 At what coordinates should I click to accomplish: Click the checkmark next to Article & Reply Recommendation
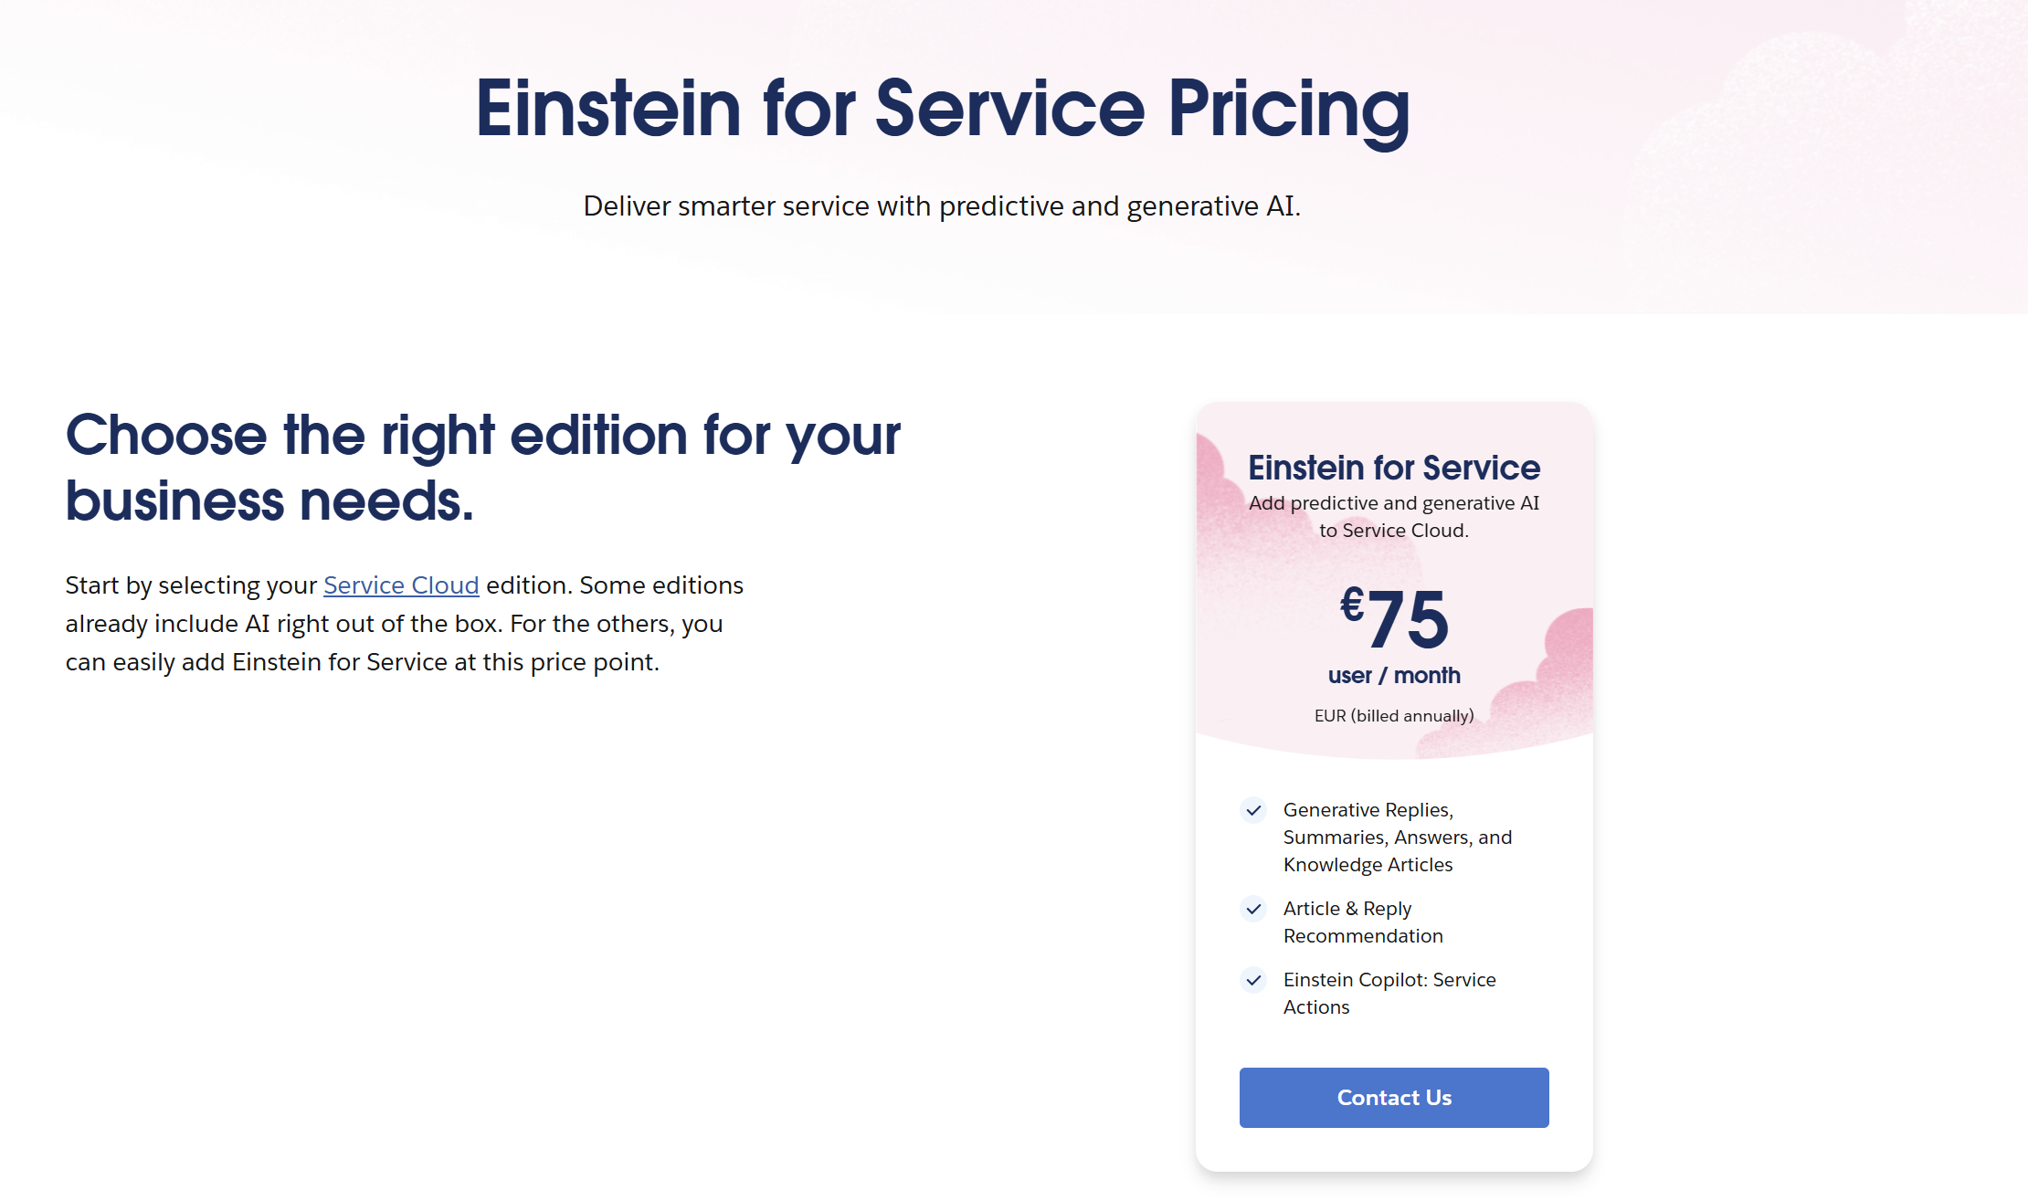[x=1253, y=909]
